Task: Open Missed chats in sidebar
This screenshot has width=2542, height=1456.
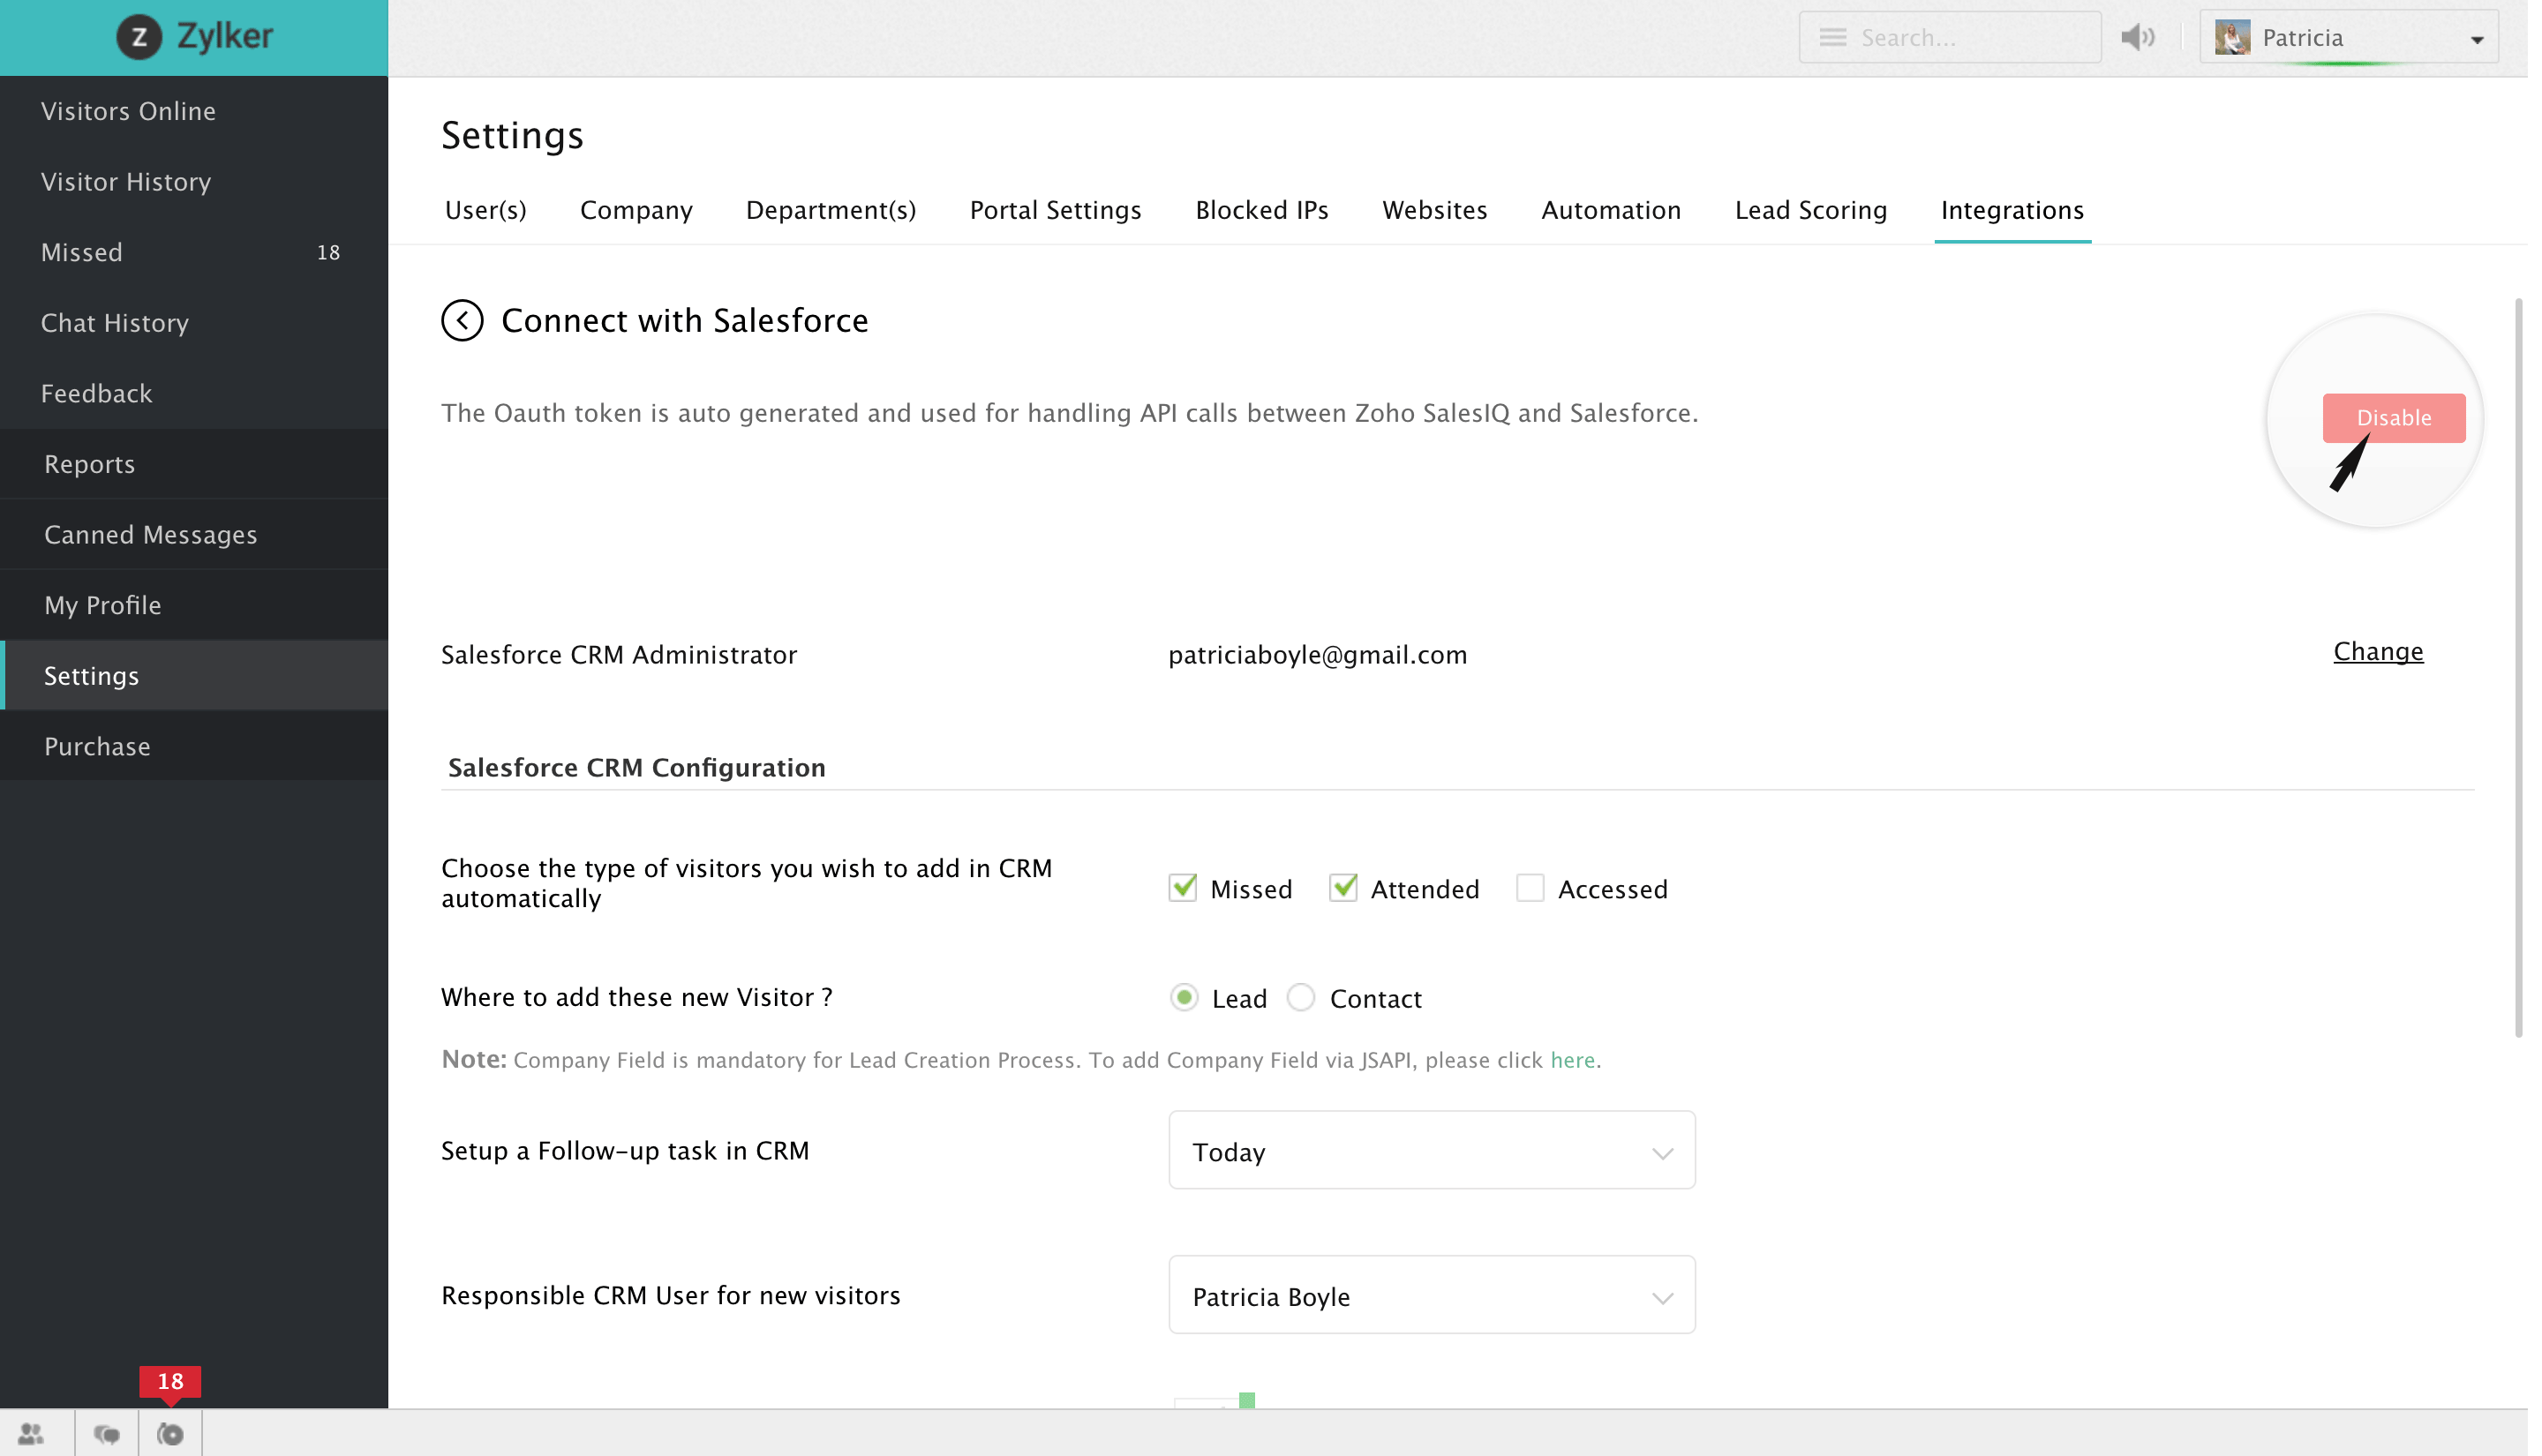Action: [x=195, y=254]
